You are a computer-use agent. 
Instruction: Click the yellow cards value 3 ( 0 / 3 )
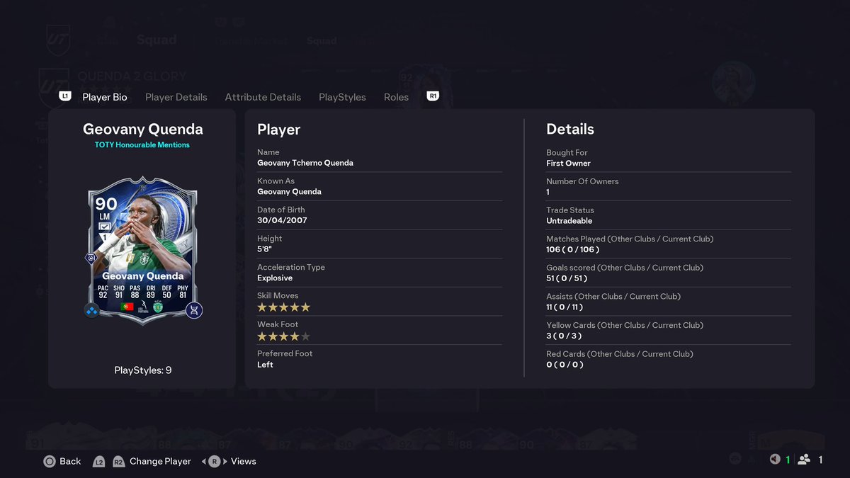point(565,336)
